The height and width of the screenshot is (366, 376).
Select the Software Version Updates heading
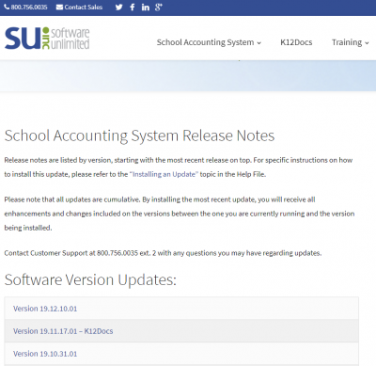(90, 279)
